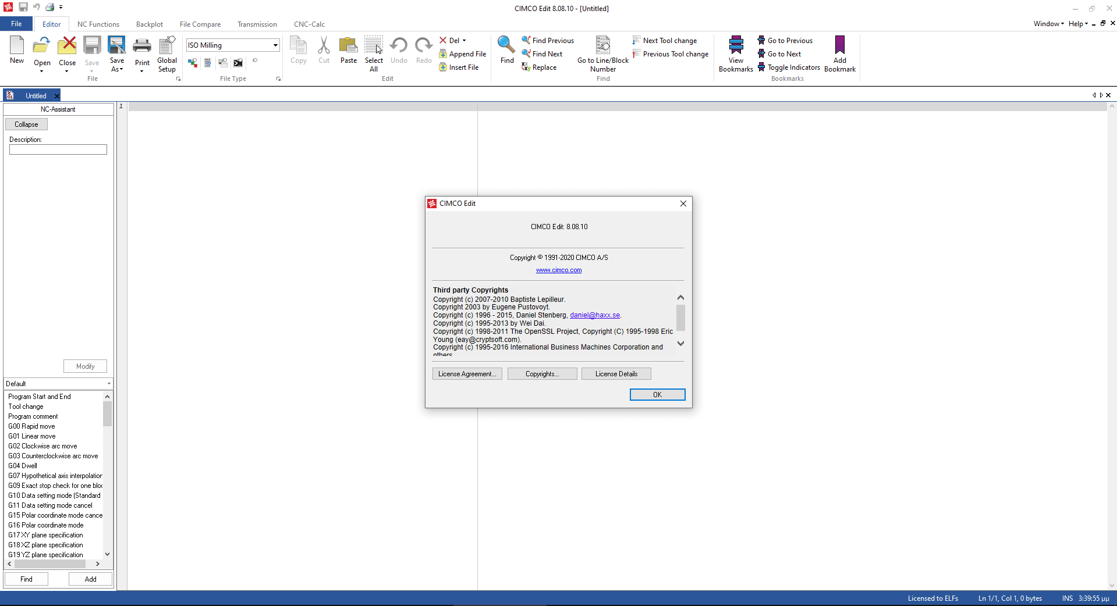The width and height of the screenshot is (1117, 606).
Task: Switch to the Backplot tab
Action: (x=150, y=24)
